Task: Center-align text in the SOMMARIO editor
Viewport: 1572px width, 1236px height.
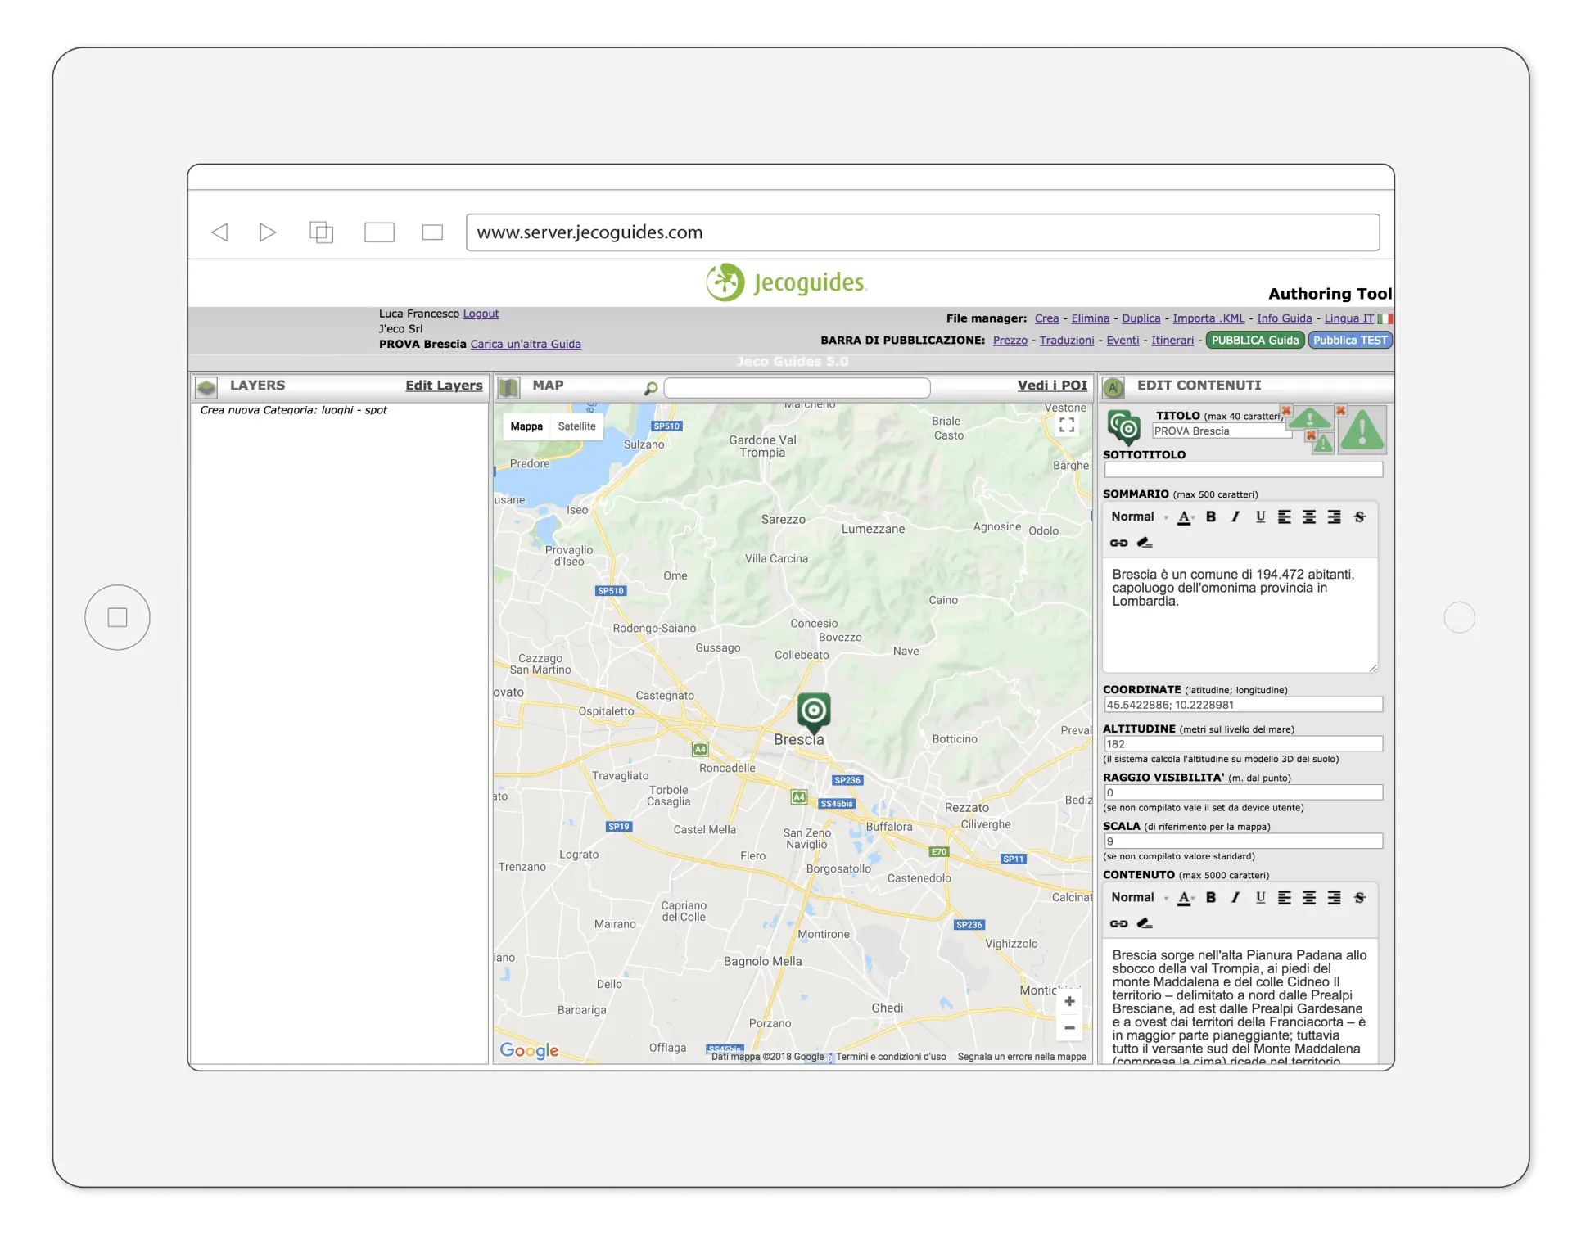Action: [x=1309, y=517]
